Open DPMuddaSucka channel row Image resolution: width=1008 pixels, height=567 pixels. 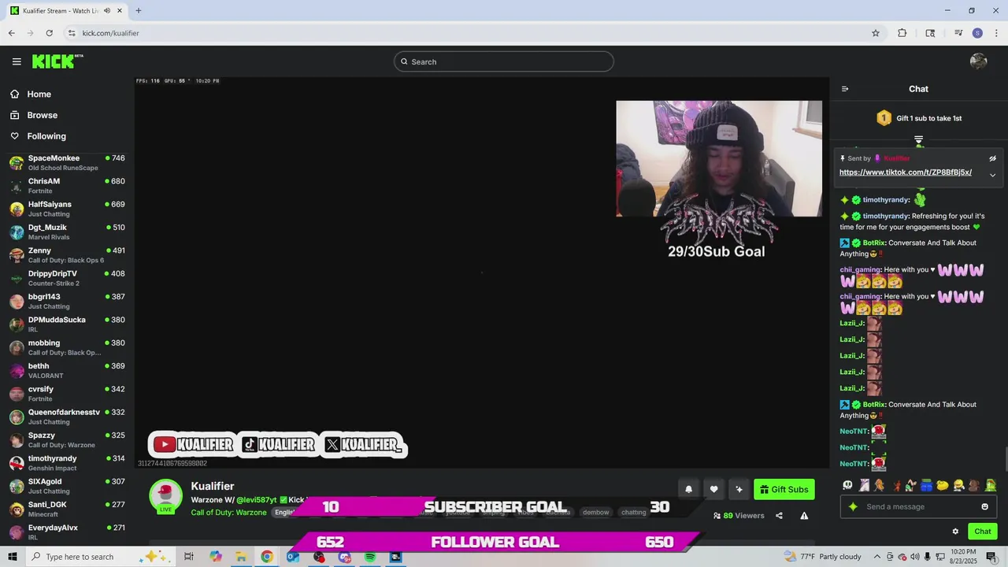click(67, 324)
